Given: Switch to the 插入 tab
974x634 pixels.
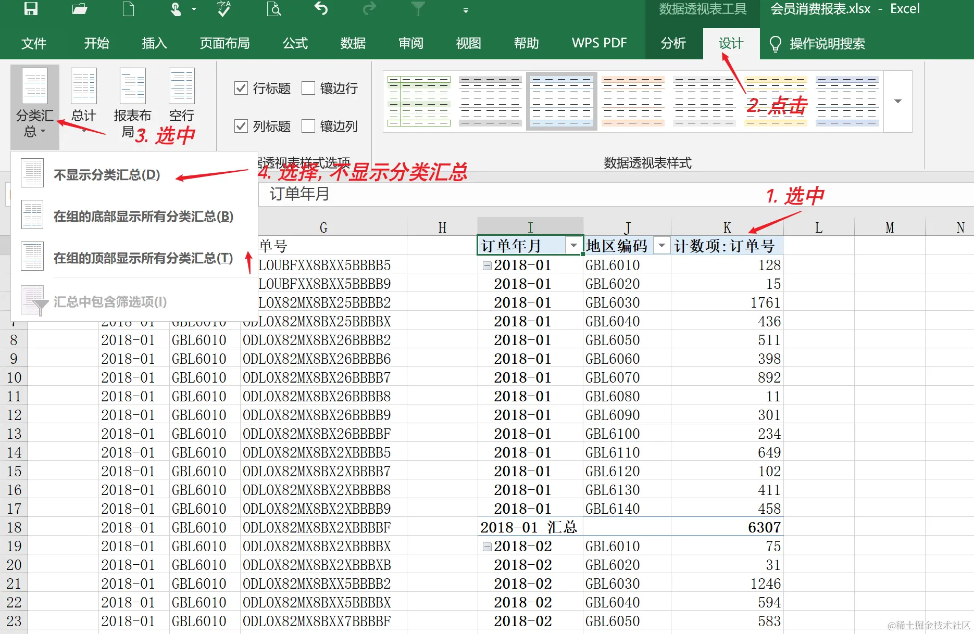Looking at the screenshot, I should [155, 44].
